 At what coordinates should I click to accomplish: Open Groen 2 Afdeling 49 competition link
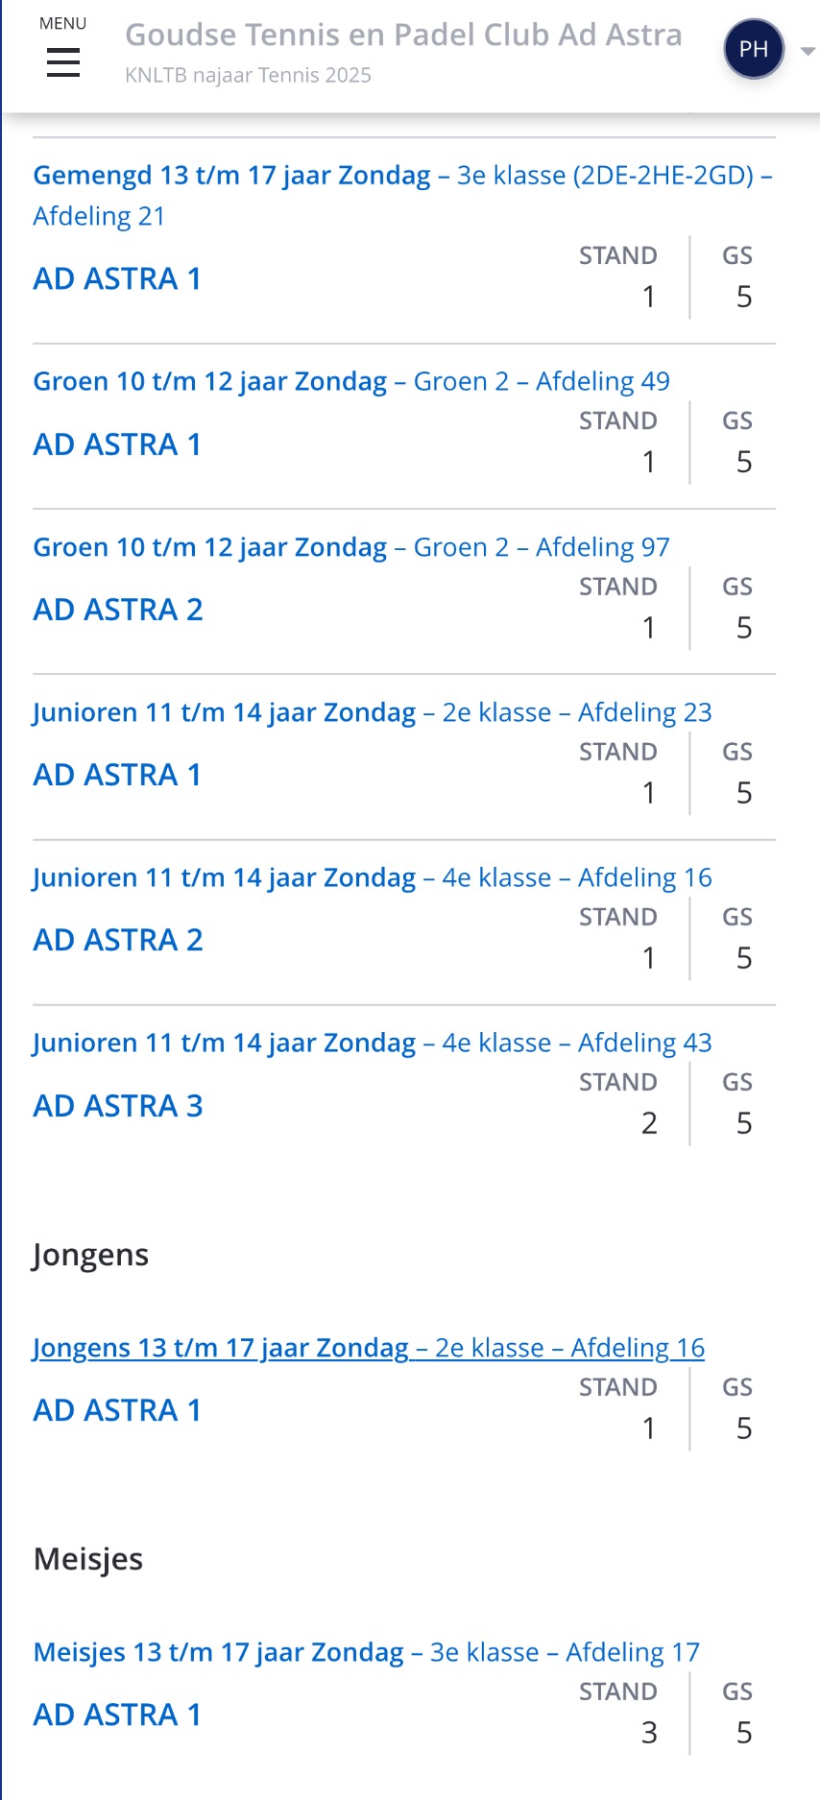(x=351, y=382)
